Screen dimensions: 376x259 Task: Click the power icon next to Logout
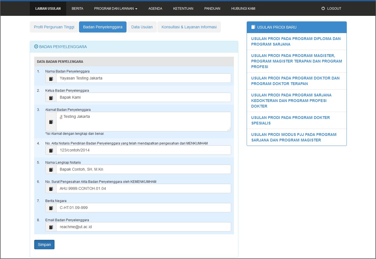323,8
